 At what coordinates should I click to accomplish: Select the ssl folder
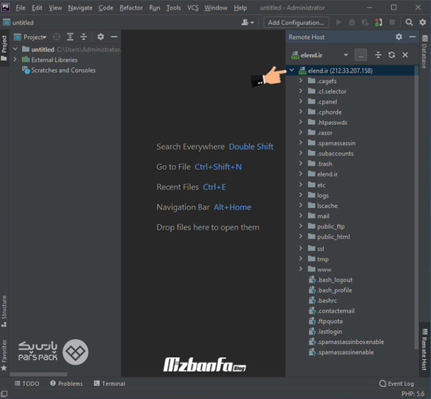tap(316, 249)
